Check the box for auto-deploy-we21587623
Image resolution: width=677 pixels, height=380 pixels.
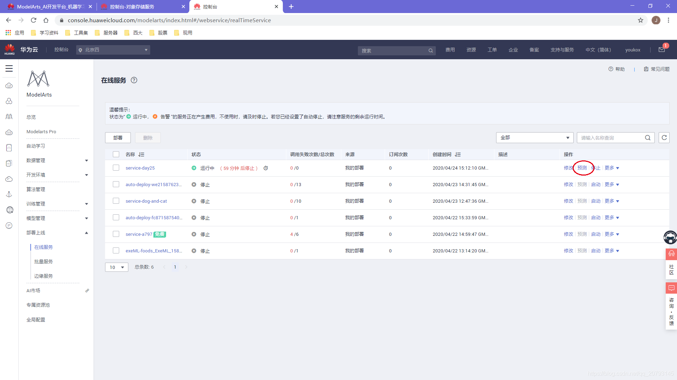click(x=116, y=184)
